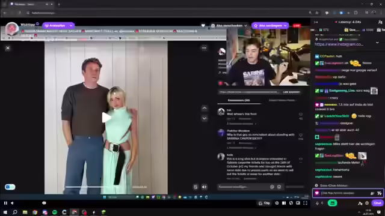
Task: Enter fullscreen mode on the player
Action: [x=305, y=203]
